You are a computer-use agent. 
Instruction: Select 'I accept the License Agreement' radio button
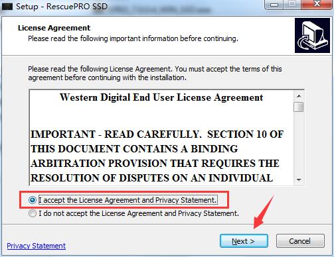point(33,200)
